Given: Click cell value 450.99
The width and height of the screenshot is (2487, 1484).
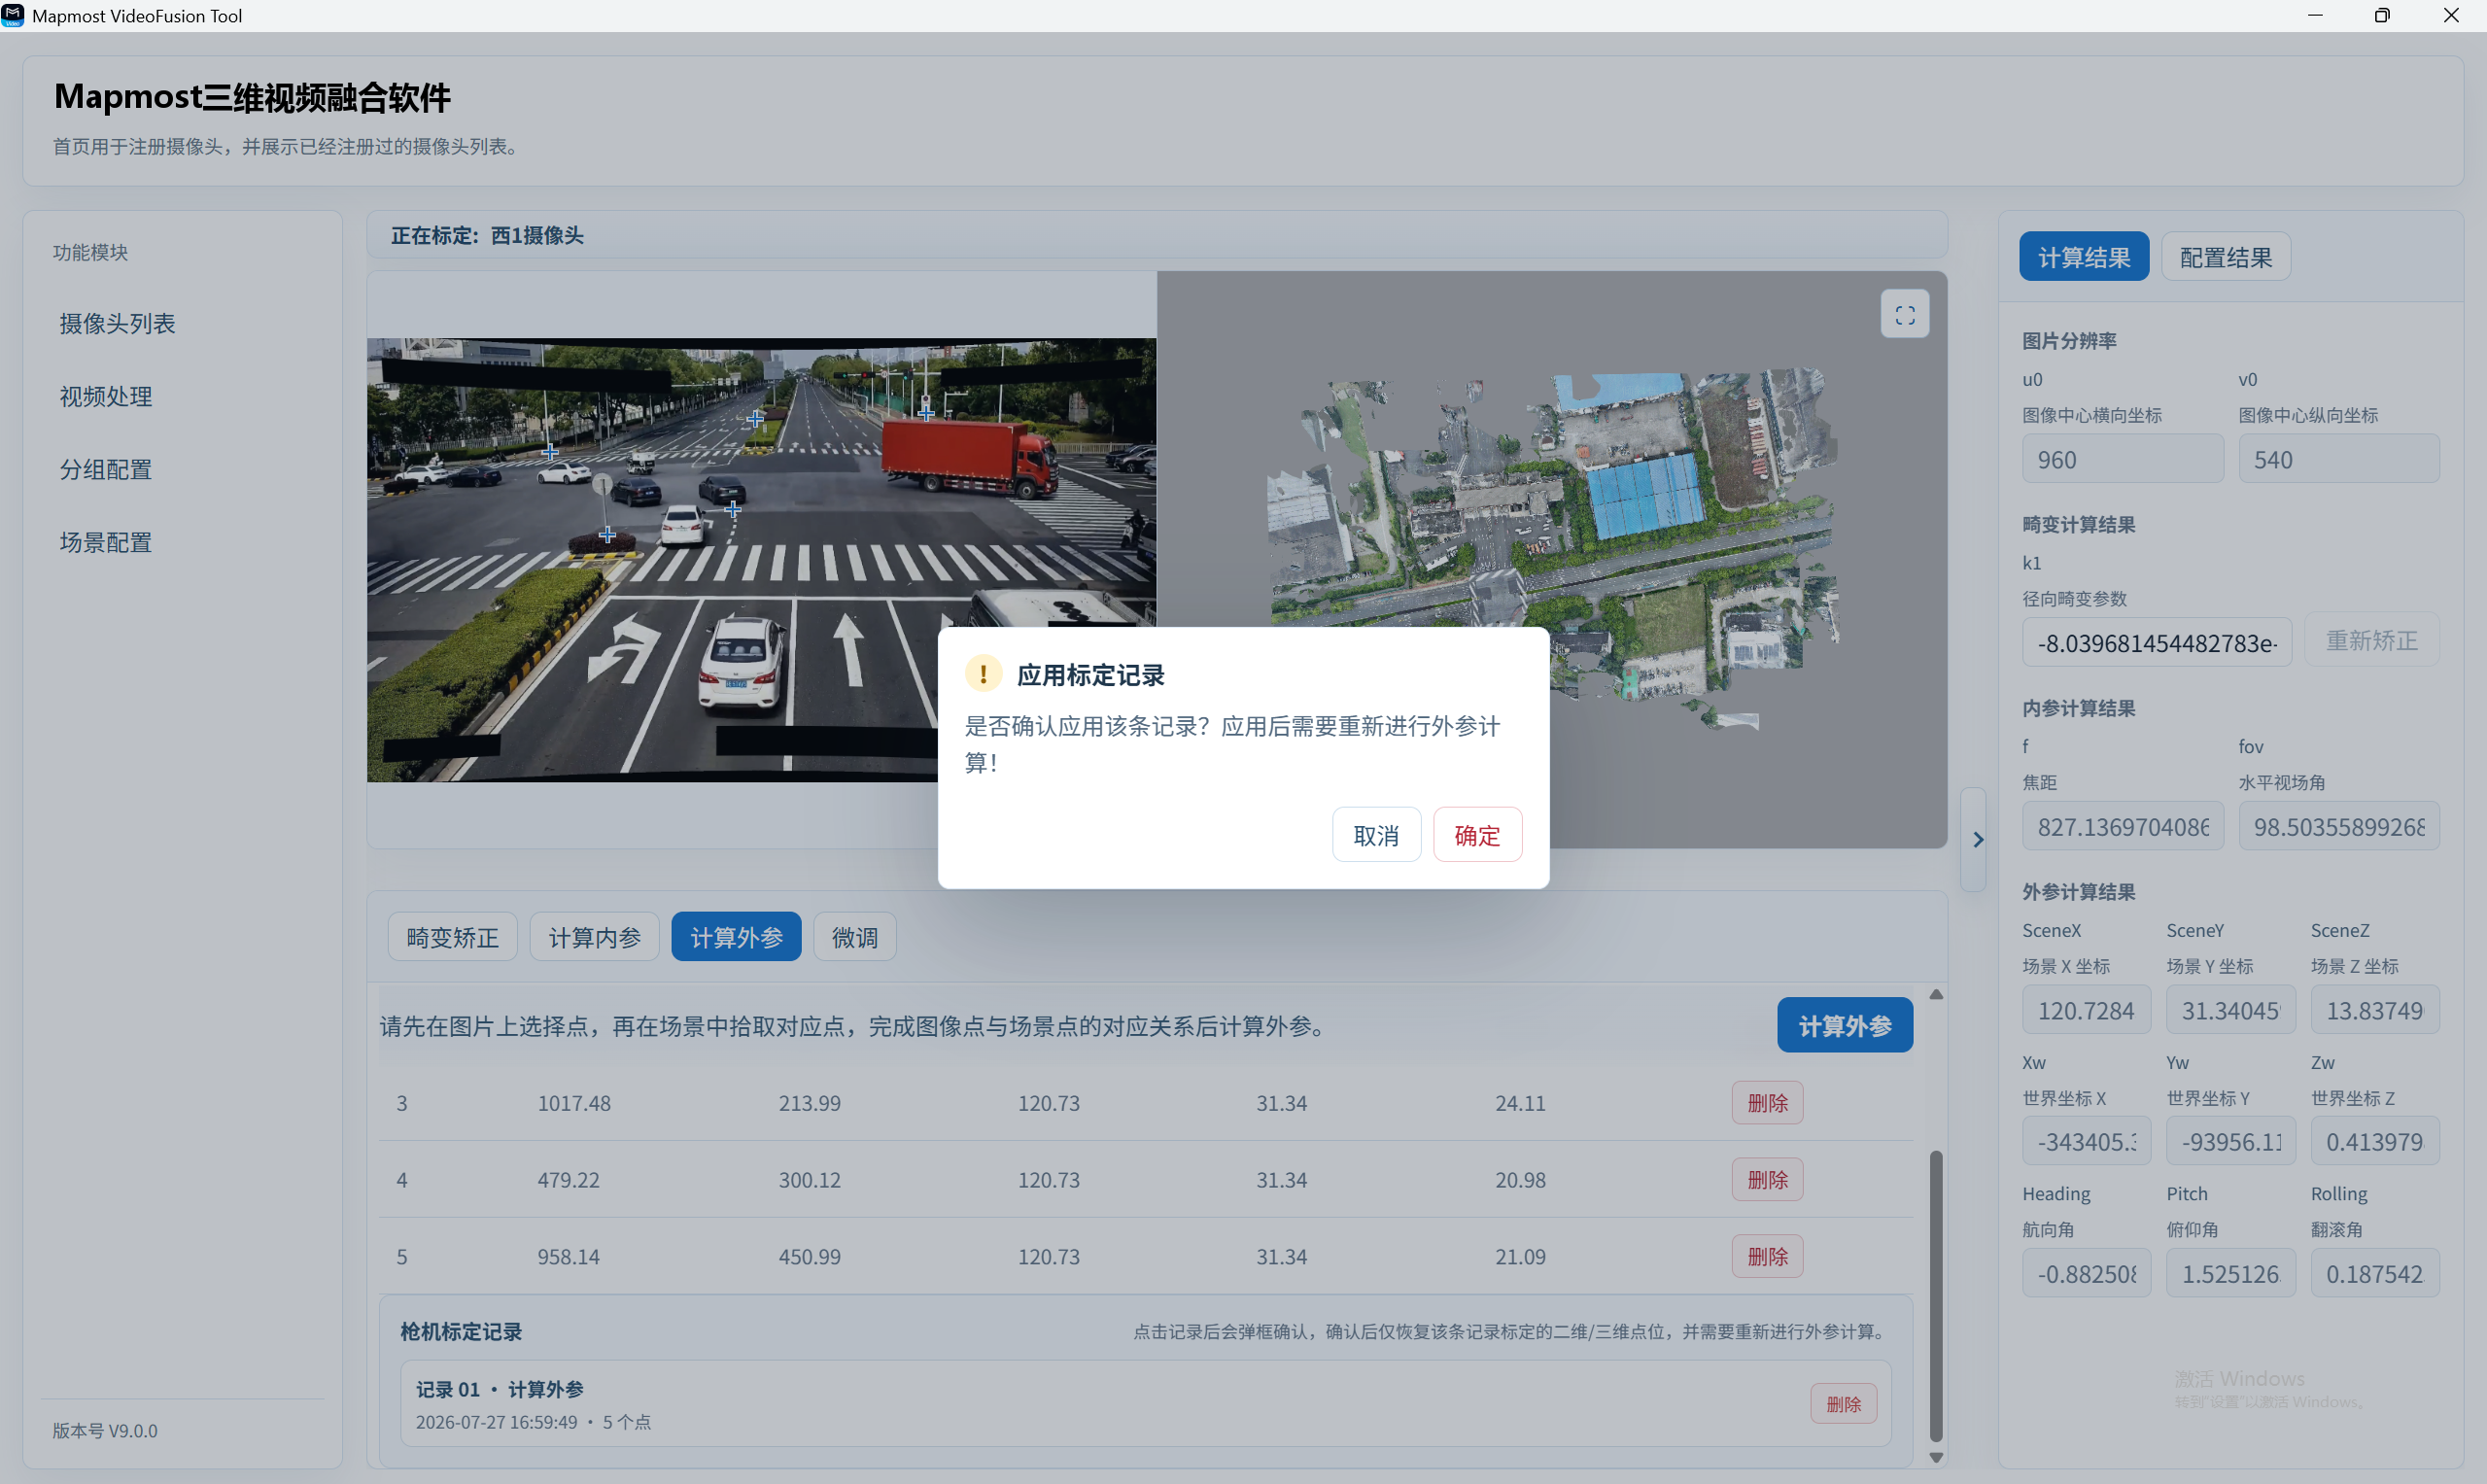Looking at the screenshot, I should (x=809, y=1257).
